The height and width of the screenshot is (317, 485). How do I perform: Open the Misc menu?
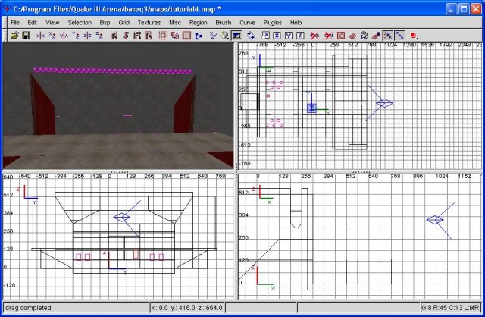(x=175, y=22)
